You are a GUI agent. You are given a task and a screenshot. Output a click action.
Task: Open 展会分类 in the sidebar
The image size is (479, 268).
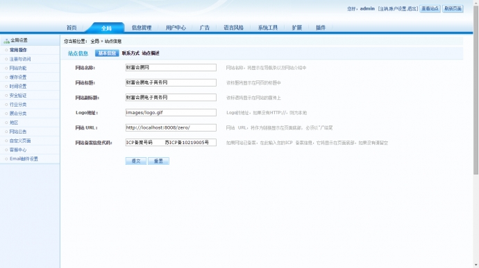(x=18, y=114)
